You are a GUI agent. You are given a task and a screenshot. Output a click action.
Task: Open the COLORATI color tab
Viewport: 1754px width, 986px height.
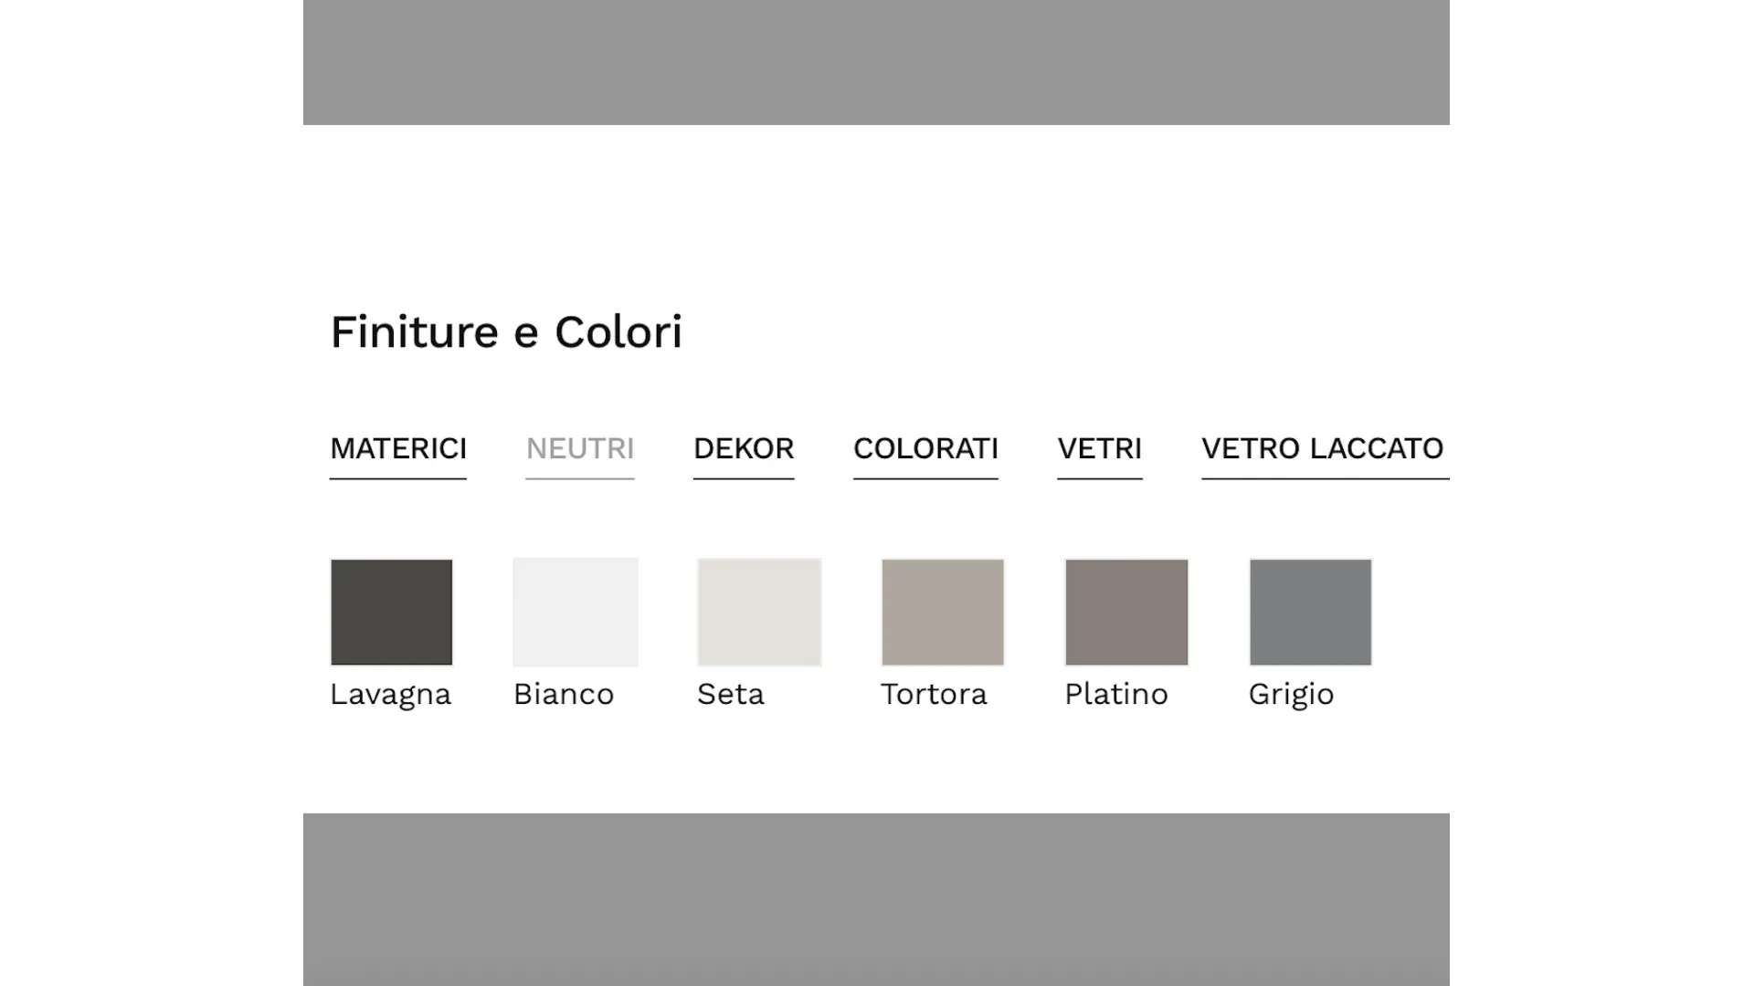(925, 449)
